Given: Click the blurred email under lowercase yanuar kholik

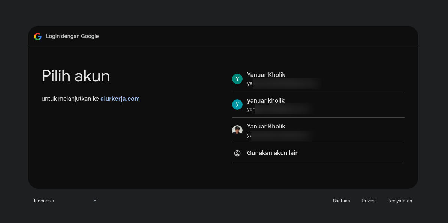Looking at the screenshot, I should (281, 109).
